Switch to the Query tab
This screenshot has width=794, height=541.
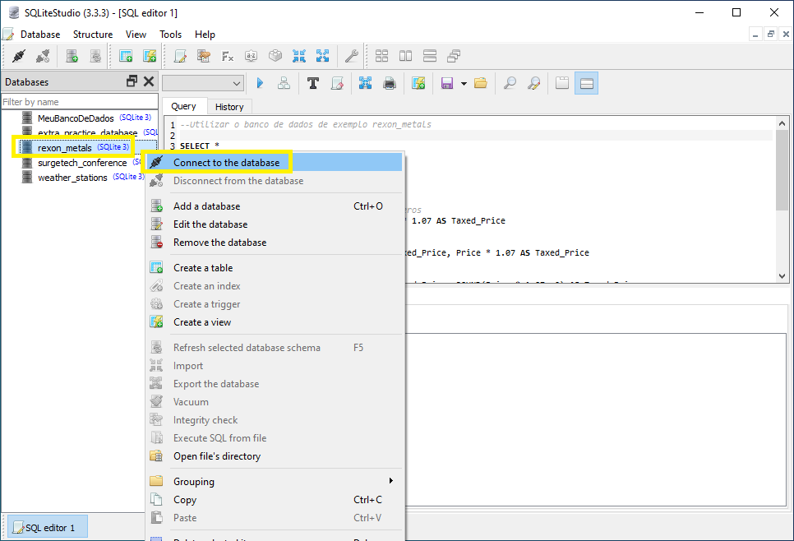[x=183, y=106]
